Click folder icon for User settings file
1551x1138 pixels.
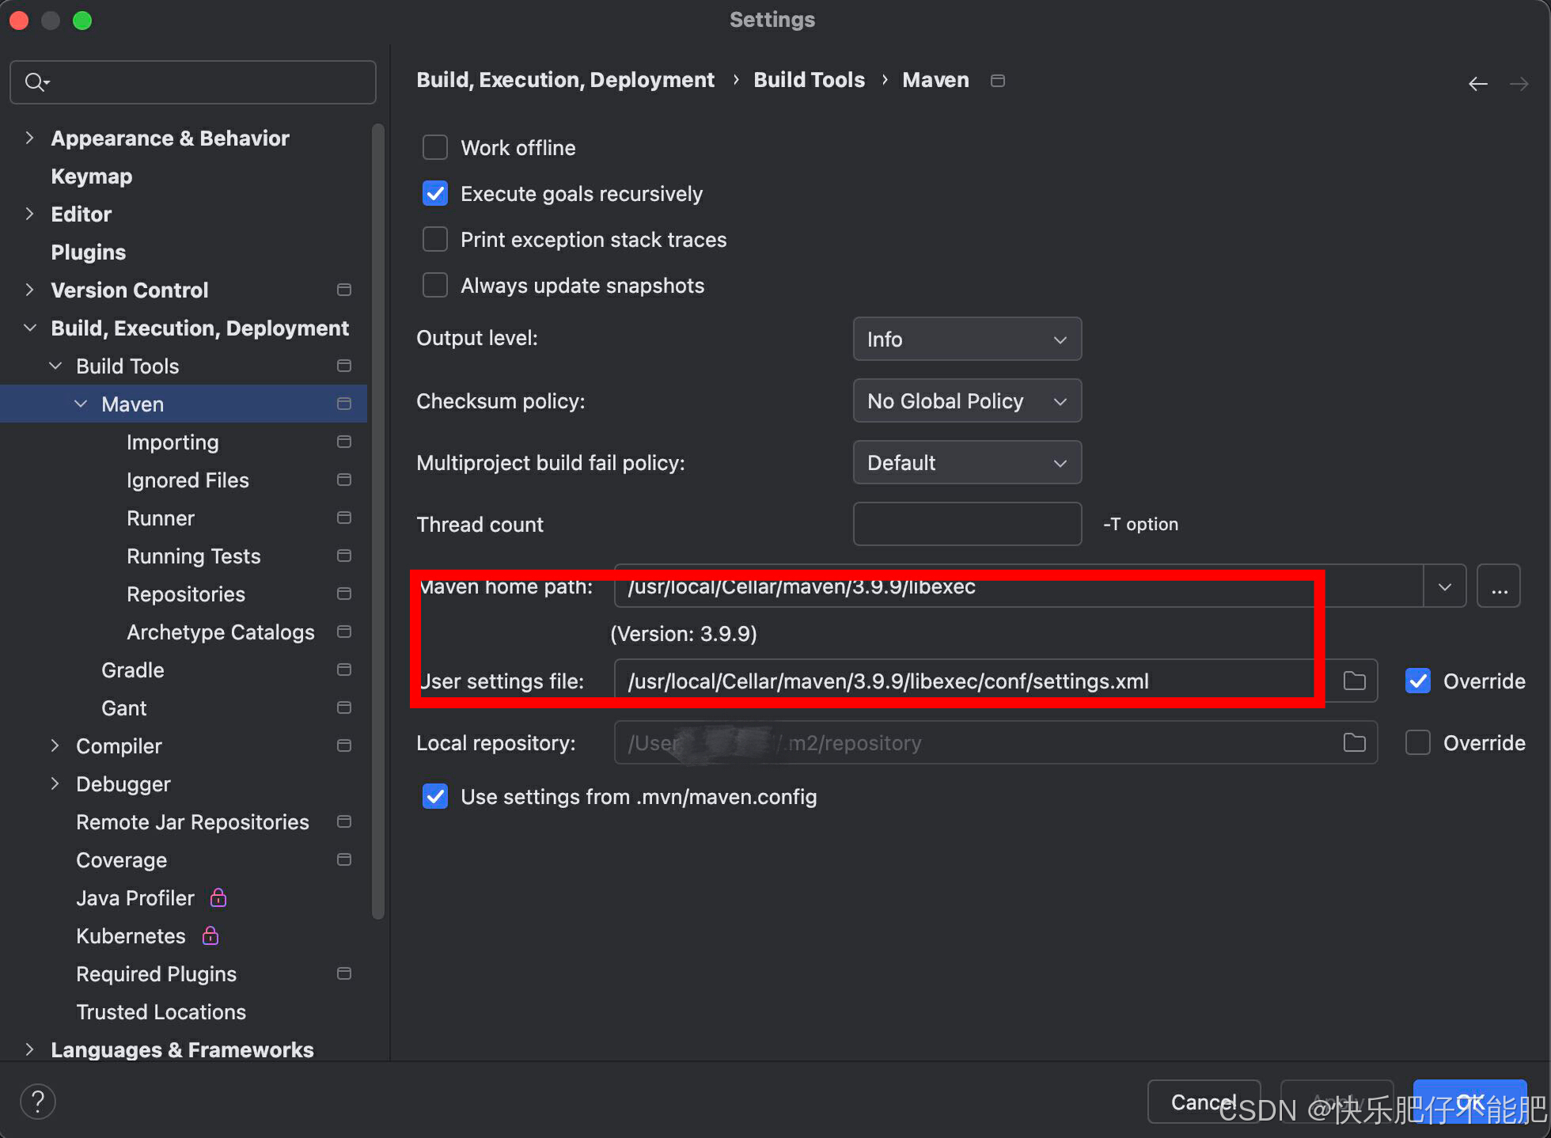tap(1354, 681)
